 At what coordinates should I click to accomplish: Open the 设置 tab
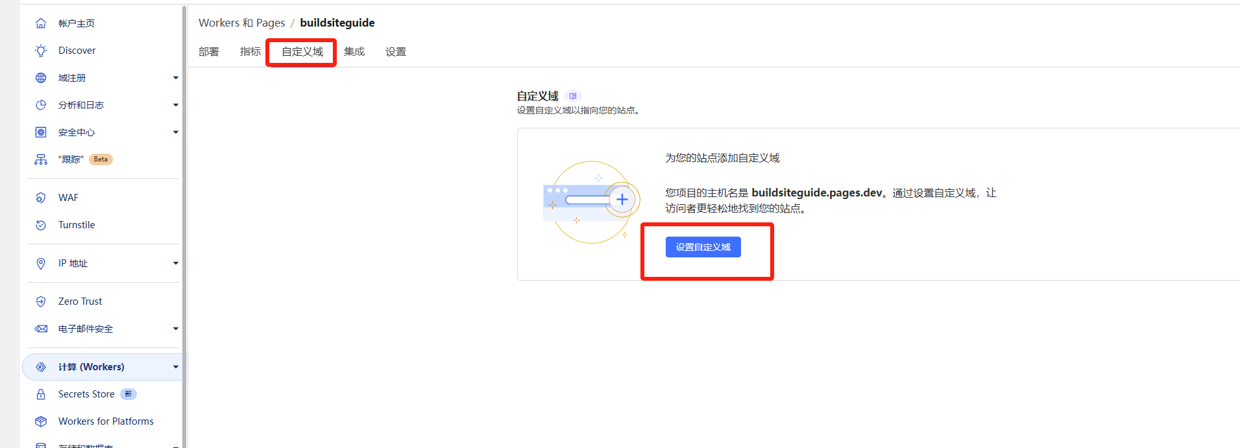click(x=395, y=52)
